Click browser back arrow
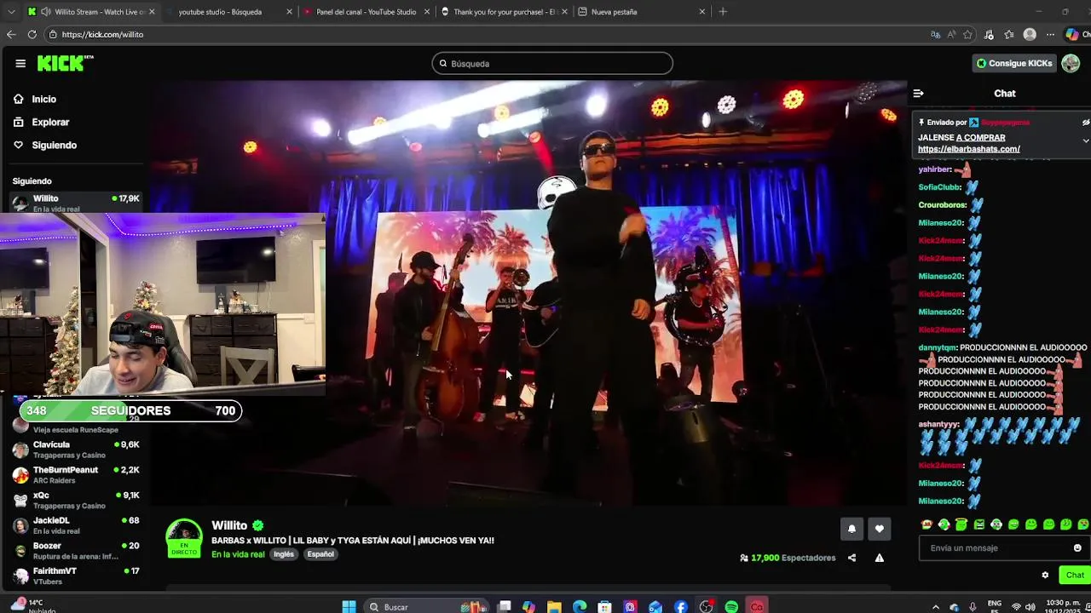This screenshot has height=613, width=1091. (x=11, y=35)
